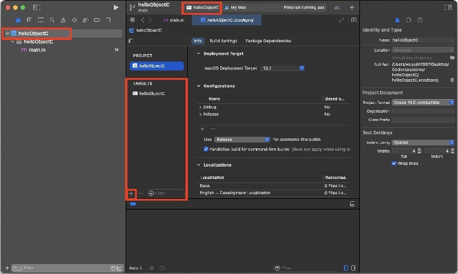Collapse the Deployment Target section

click(198, 54)
